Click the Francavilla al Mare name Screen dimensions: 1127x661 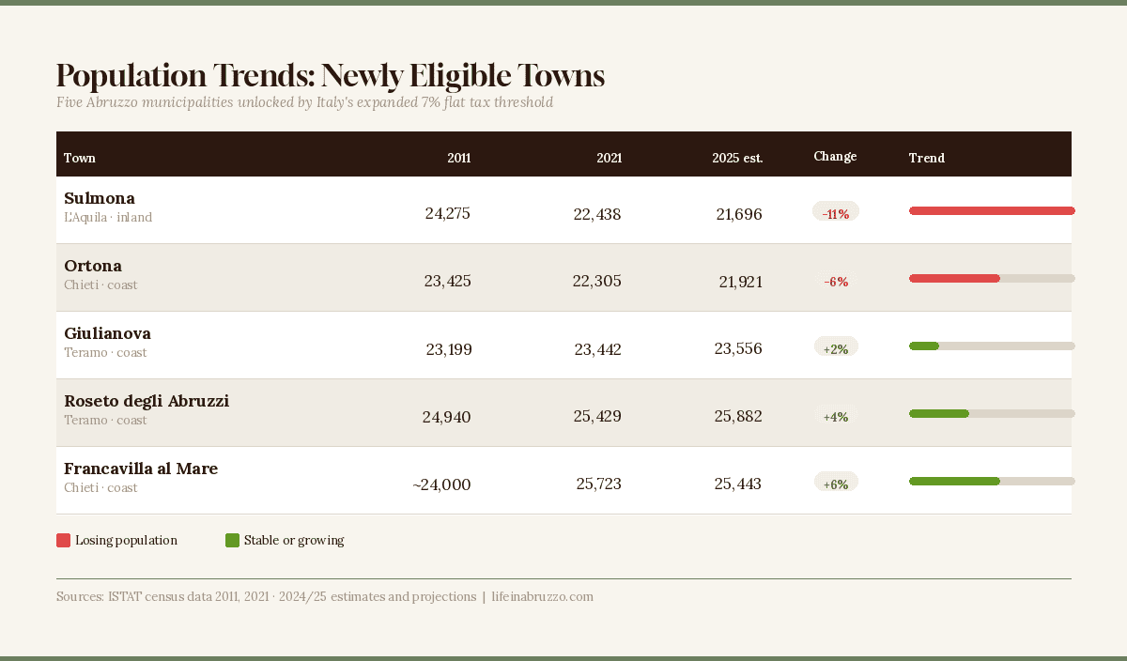coord(141,469)
